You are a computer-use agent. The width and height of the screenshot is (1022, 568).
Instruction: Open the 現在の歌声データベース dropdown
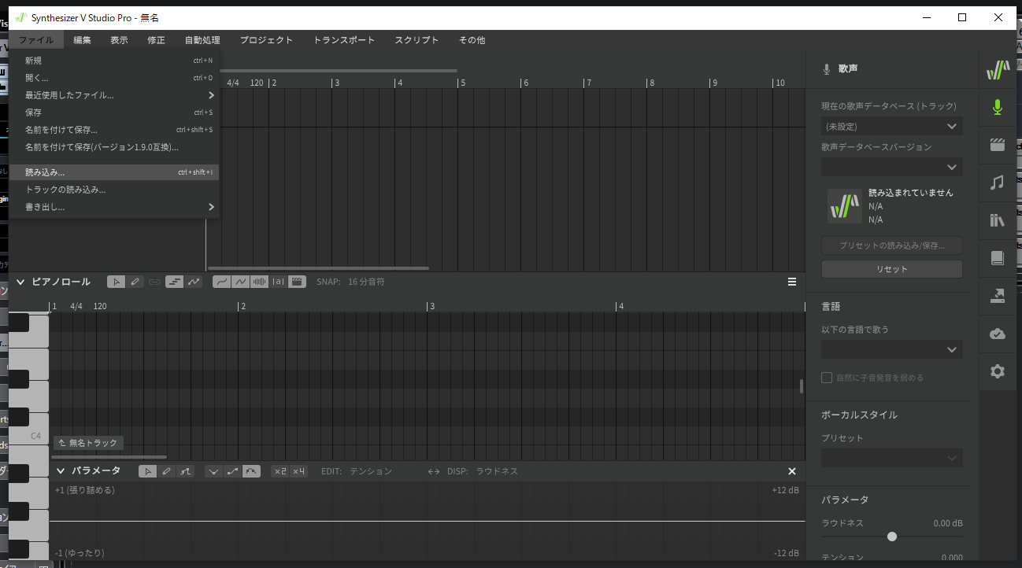891,126
